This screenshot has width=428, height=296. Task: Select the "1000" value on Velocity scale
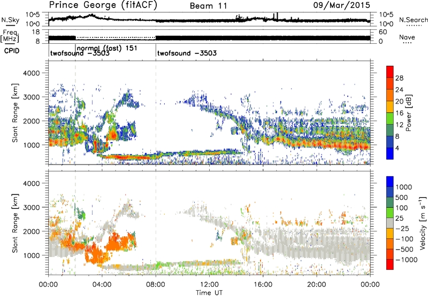[404, 187]
